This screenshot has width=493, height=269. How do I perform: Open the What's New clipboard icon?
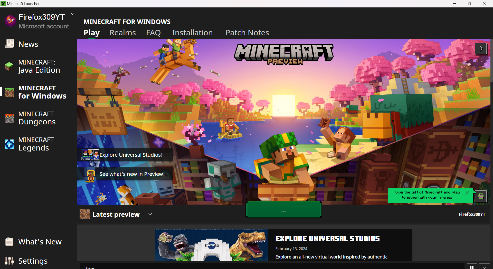click(x=9, y=242)
